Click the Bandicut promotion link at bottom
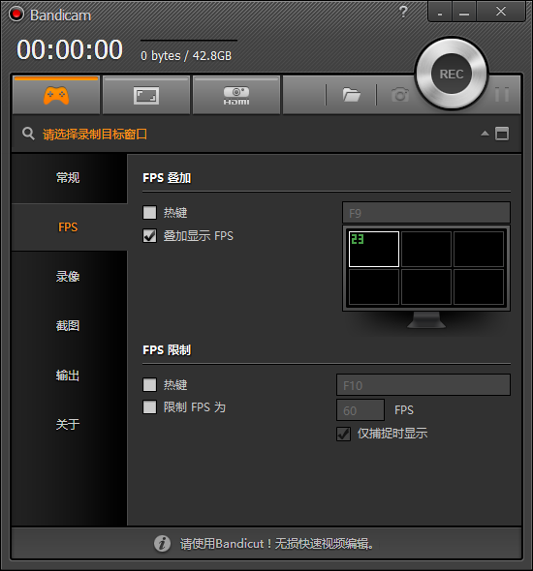Image resolution: width=533 pixels, height=571 pixels. click(x=277, y=544)
